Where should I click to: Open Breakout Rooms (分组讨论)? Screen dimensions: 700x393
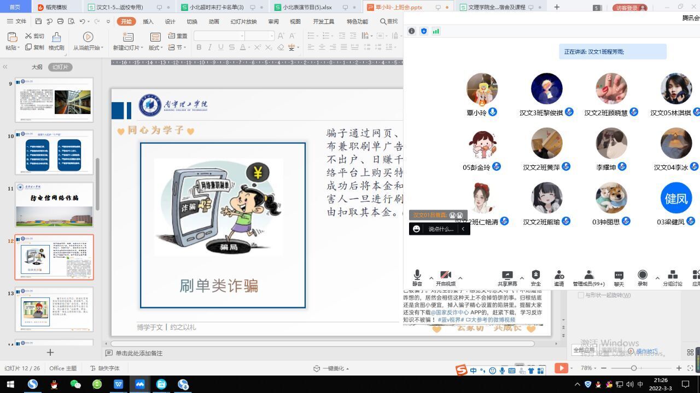coord(672,277)
